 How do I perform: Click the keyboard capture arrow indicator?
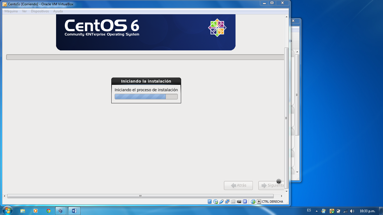click(259, 201)
